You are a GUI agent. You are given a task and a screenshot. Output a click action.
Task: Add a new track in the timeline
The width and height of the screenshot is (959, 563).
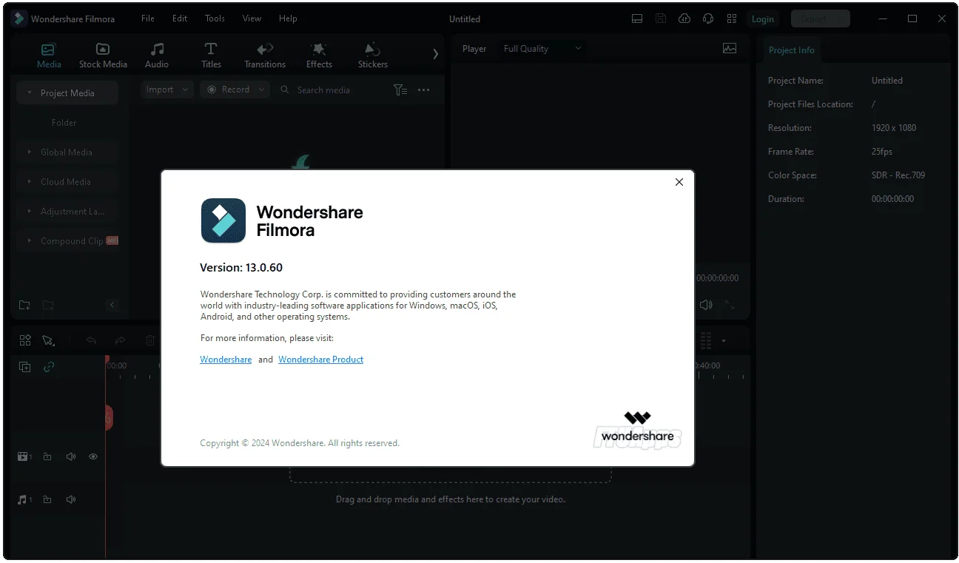click(x=25, y=367)
